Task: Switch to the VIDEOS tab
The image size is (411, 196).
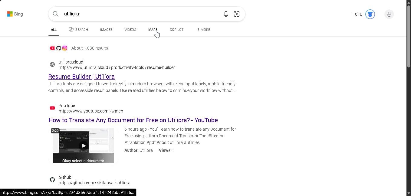Action: pos(130,30)
